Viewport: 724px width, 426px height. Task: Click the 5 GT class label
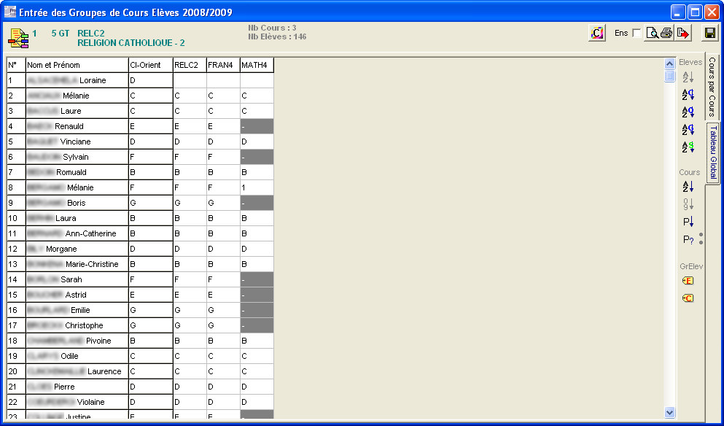[x=61, y=34]
